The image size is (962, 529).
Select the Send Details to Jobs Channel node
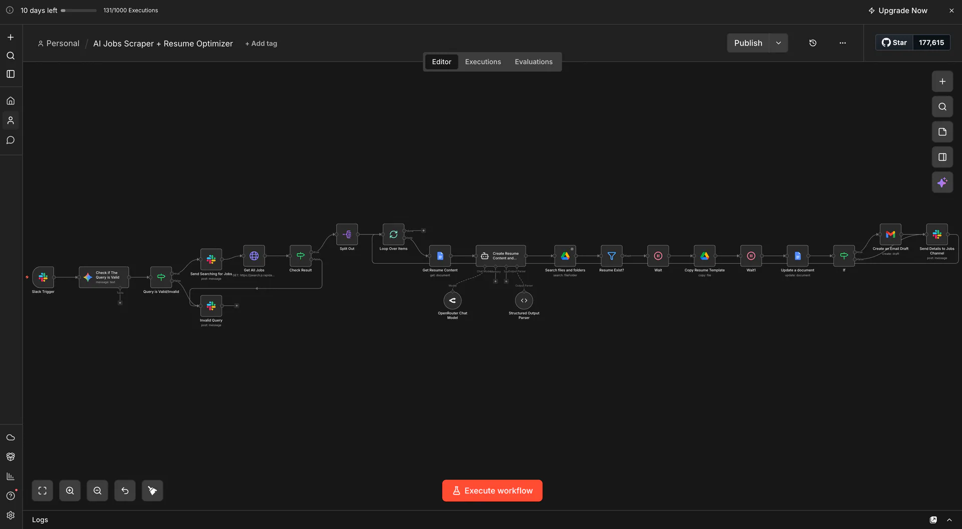coord(937,234)
